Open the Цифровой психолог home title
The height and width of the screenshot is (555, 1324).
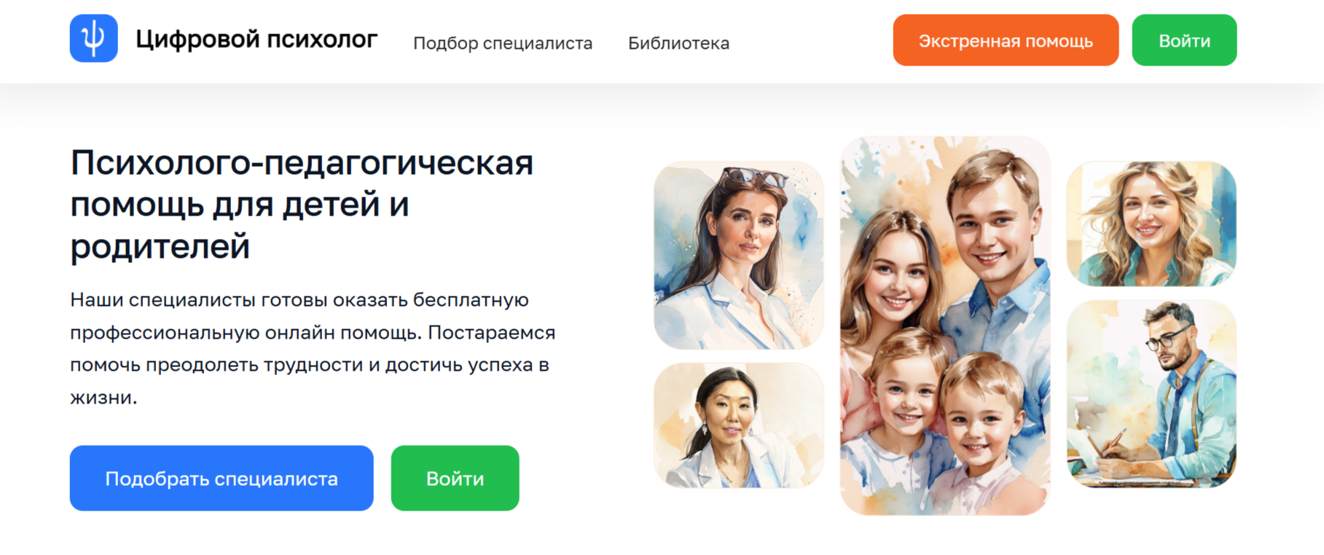click(x=256, y=39)
